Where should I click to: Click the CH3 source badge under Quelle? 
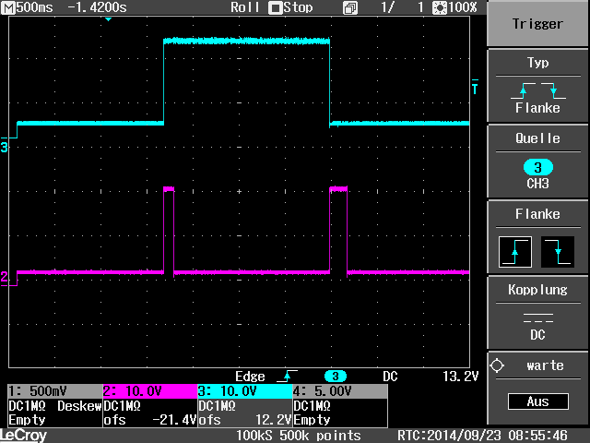pyautogui.click(x=538, y=168)
